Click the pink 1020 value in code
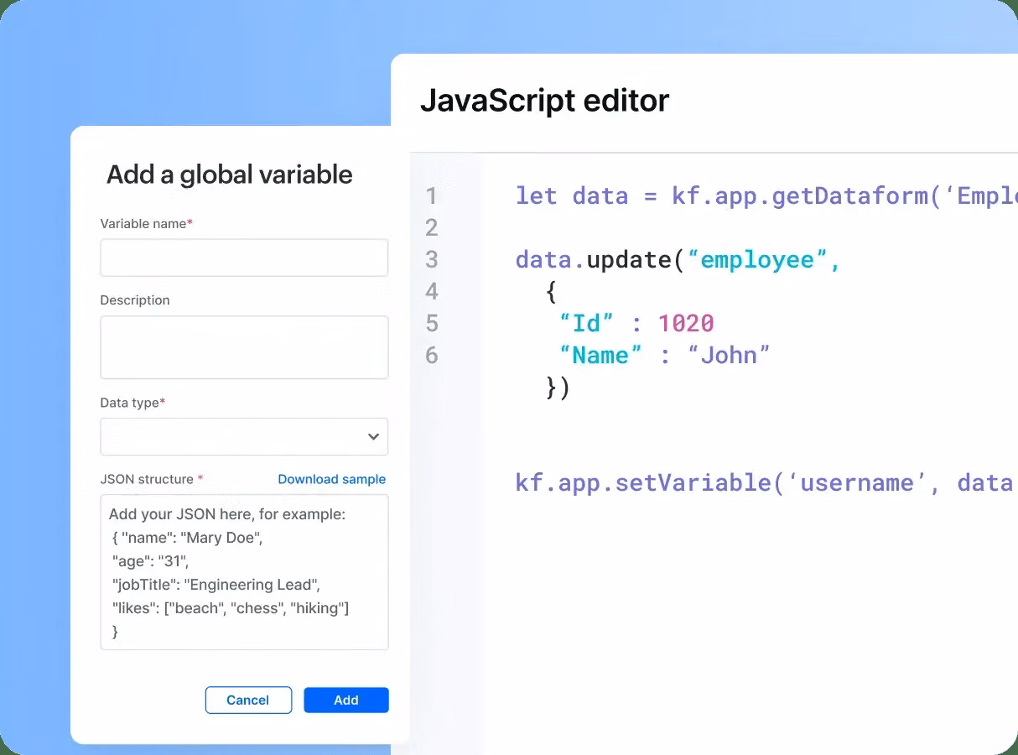 tap(685, 324)
